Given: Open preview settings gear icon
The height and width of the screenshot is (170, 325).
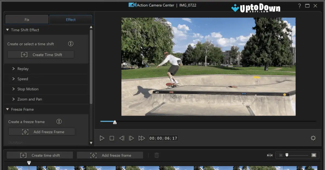Looking at the screenshot, I should (x=313, y=138).
